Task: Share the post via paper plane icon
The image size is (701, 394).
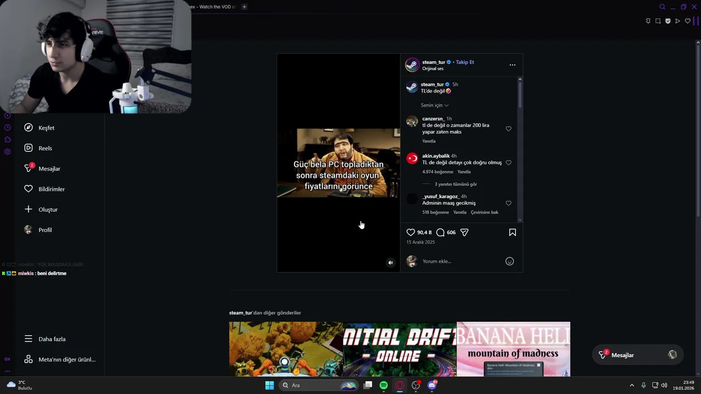Action: tap(464, 233)
